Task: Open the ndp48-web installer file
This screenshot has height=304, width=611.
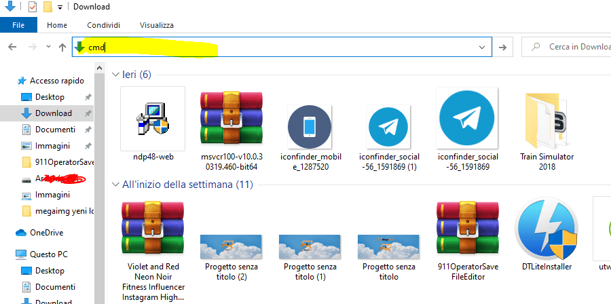Action: (152, 119)
